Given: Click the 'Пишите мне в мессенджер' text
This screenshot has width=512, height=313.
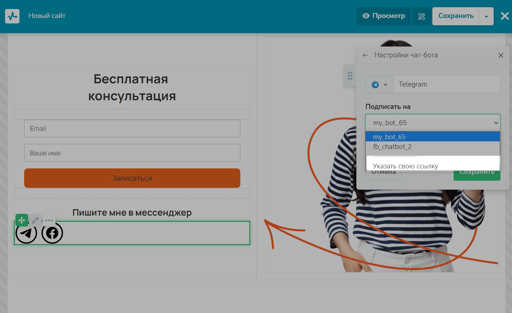Looking at the screenshot, I should tap(132, 213).
